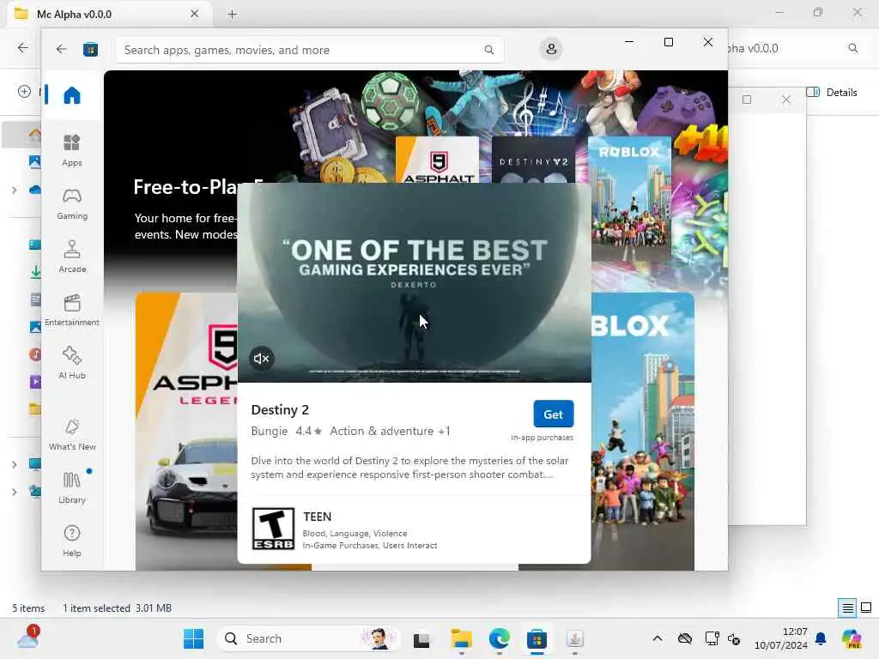The image size is (879, 659).
Task: Open the notification bell in the system tray
Action: (821, 638)
